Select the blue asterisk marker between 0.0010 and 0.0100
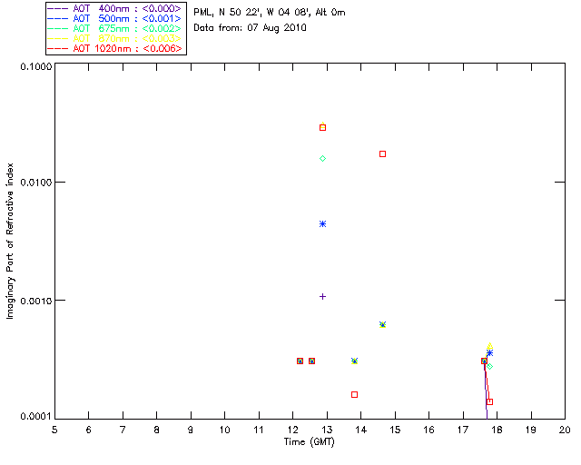This screenshot has height=465, width=581. click(323, 224)
